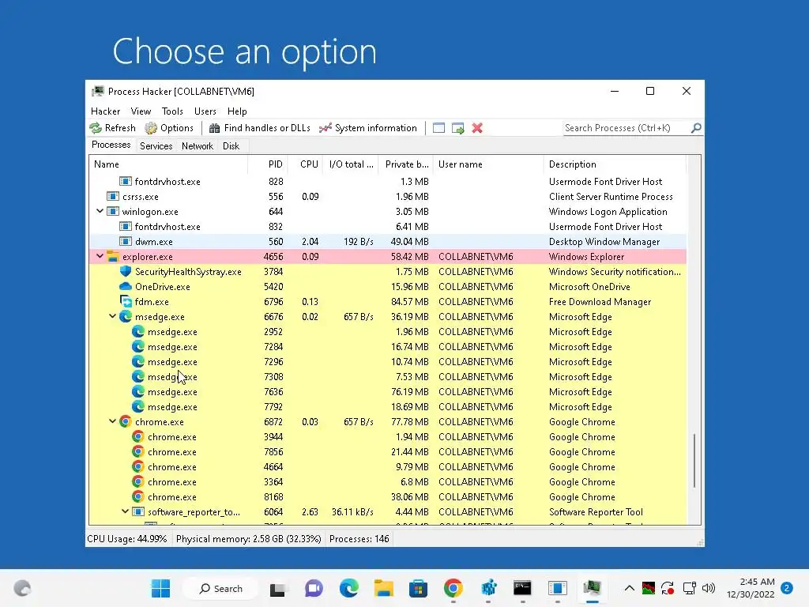Open the Users menu
The image size is (809, 607).
coord(205,111)
